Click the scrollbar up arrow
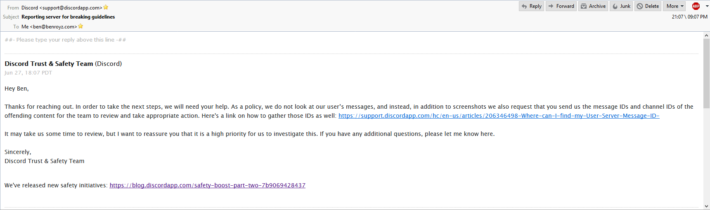The image size is (710, 210). point(706,36)
